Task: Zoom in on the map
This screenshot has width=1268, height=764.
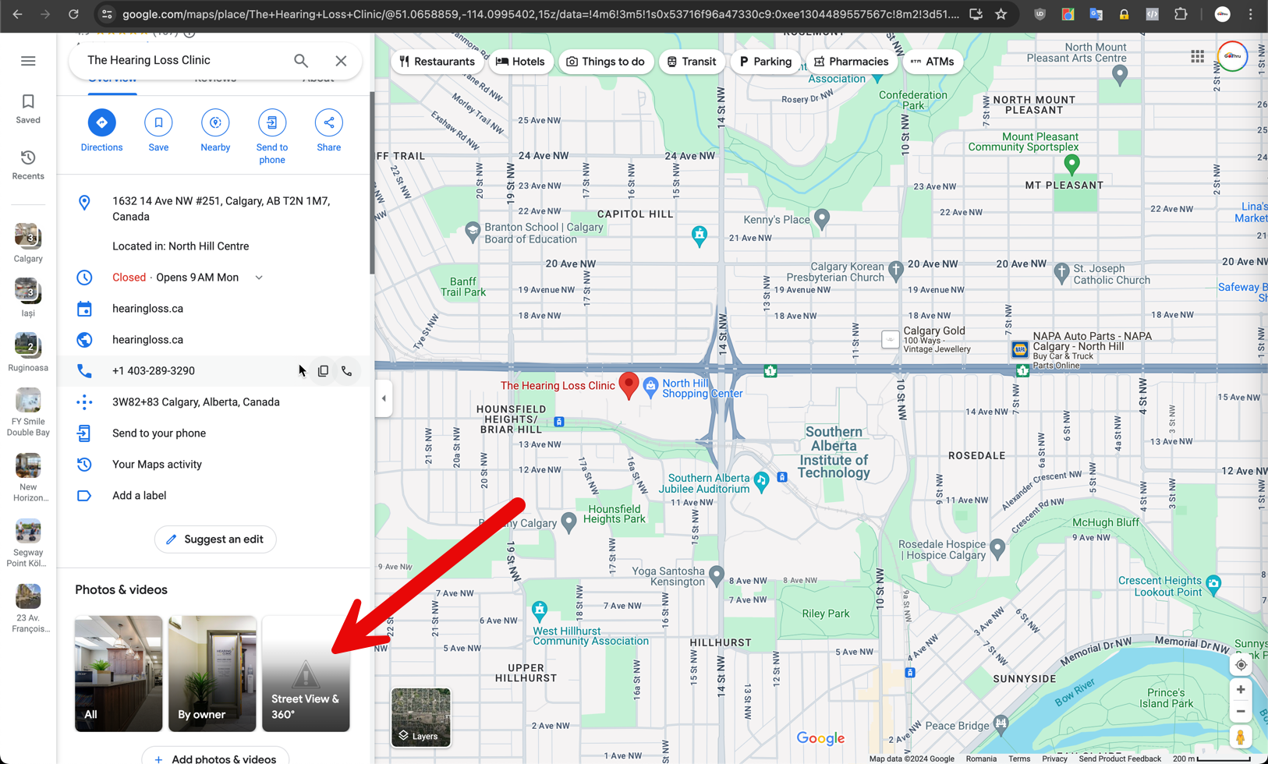Action: pos(1241,690)
